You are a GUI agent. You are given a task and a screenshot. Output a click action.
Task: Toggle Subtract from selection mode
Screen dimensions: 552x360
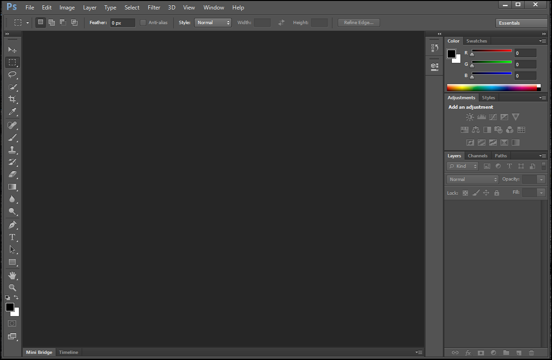(63, 23)
